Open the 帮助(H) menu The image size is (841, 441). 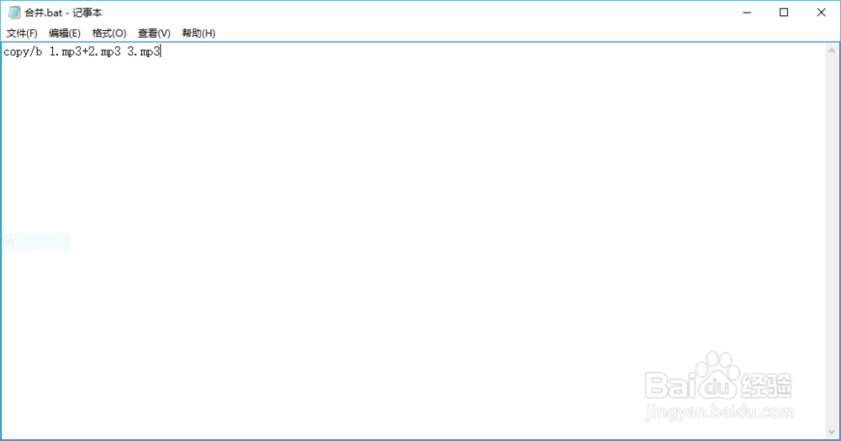click(198, 34)
